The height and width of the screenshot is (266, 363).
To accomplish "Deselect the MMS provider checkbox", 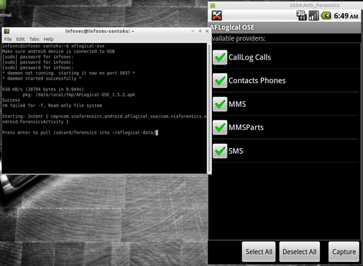I will [220, 104].
